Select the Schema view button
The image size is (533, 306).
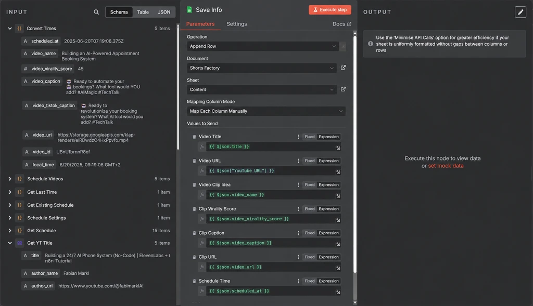tap(119, 12)
